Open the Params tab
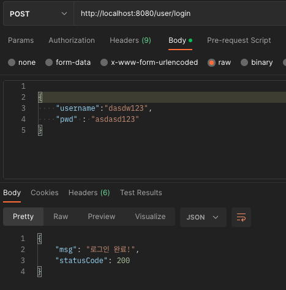 tap(21, 40)
